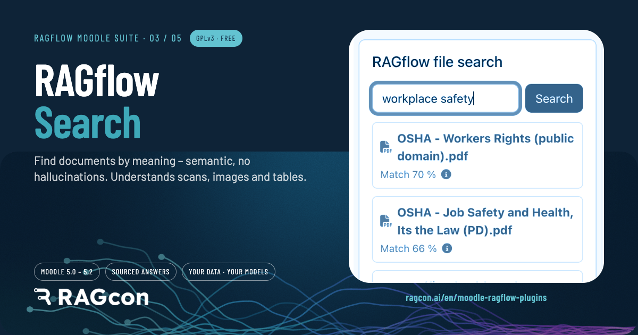Click the RAGcon logo icon
Image resolution: width=638 pixels, height=335 pixels.
coord(44,297)
